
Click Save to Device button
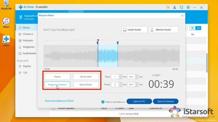166,101
